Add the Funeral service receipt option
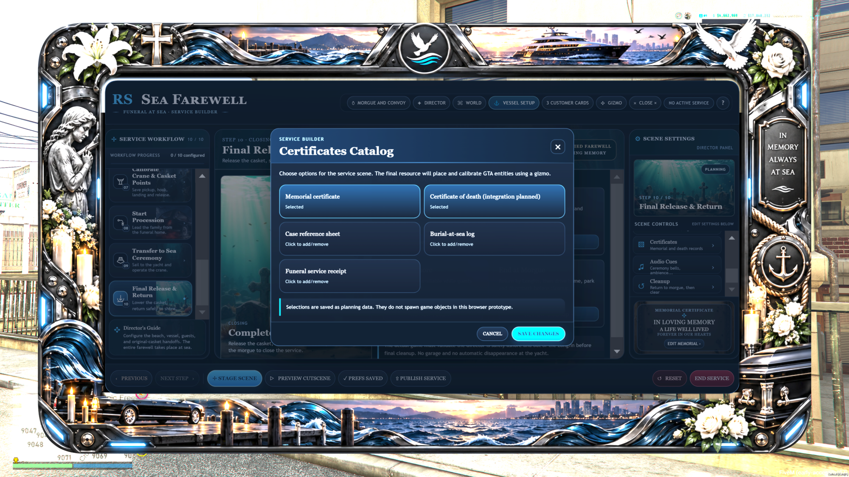The image size is (849, 477). tap(349, 276)
